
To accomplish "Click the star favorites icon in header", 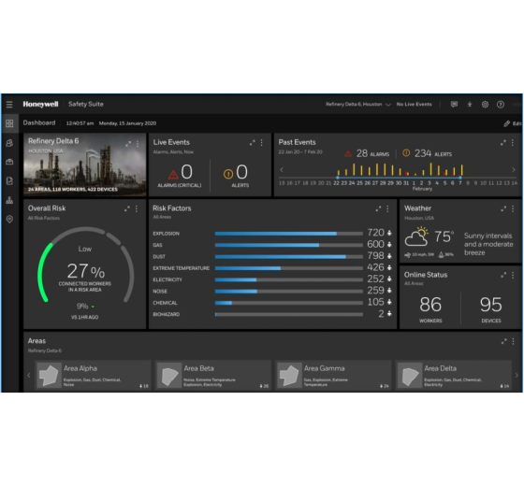I will [x=470, y=105].
